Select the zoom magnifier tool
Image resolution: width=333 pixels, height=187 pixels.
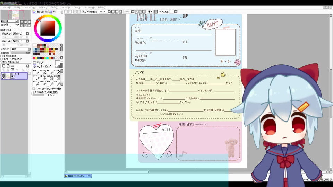click(x=39, y=66)
